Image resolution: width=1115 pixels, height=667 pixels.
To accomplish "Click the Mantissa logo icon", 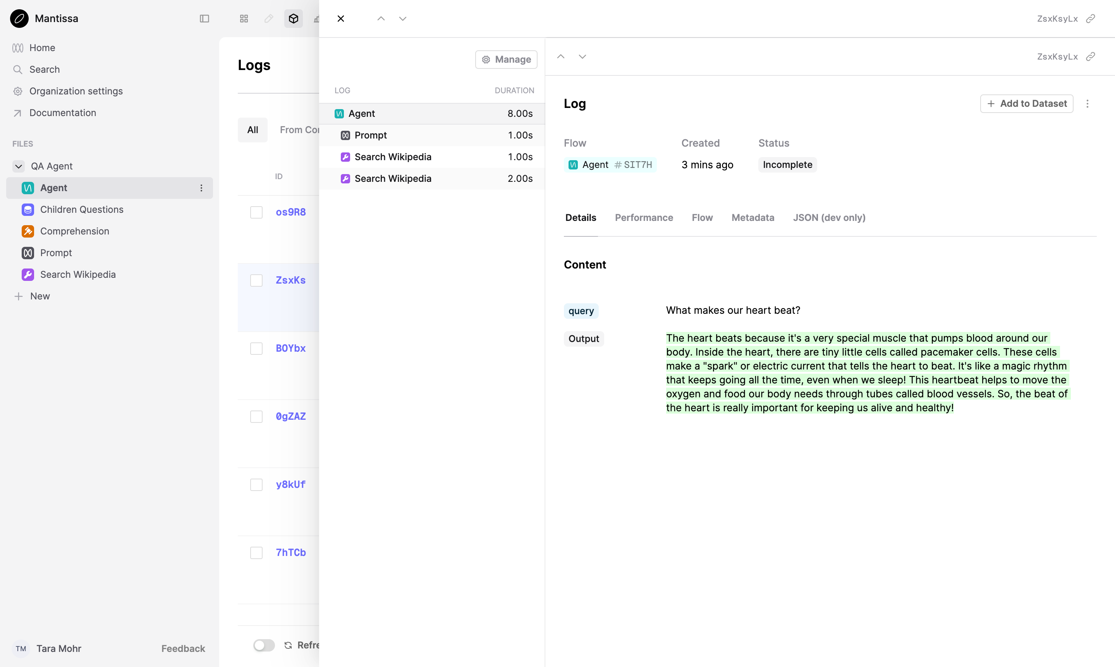I will [x=19, y=19].
